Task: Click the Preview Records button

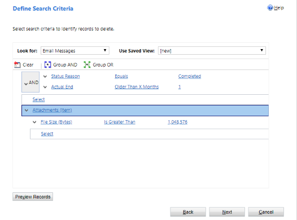Action: (x=33, y=197)
